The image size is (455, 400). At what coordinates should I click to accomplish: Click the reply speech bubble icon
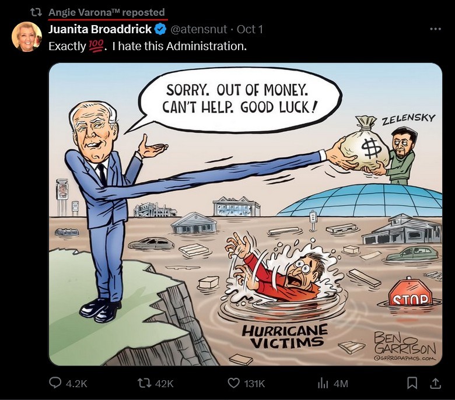[x=55, y=383]
